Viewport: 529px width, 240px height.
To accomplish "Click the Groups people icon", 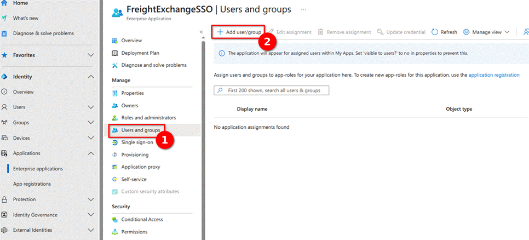I will pos(4,123).
